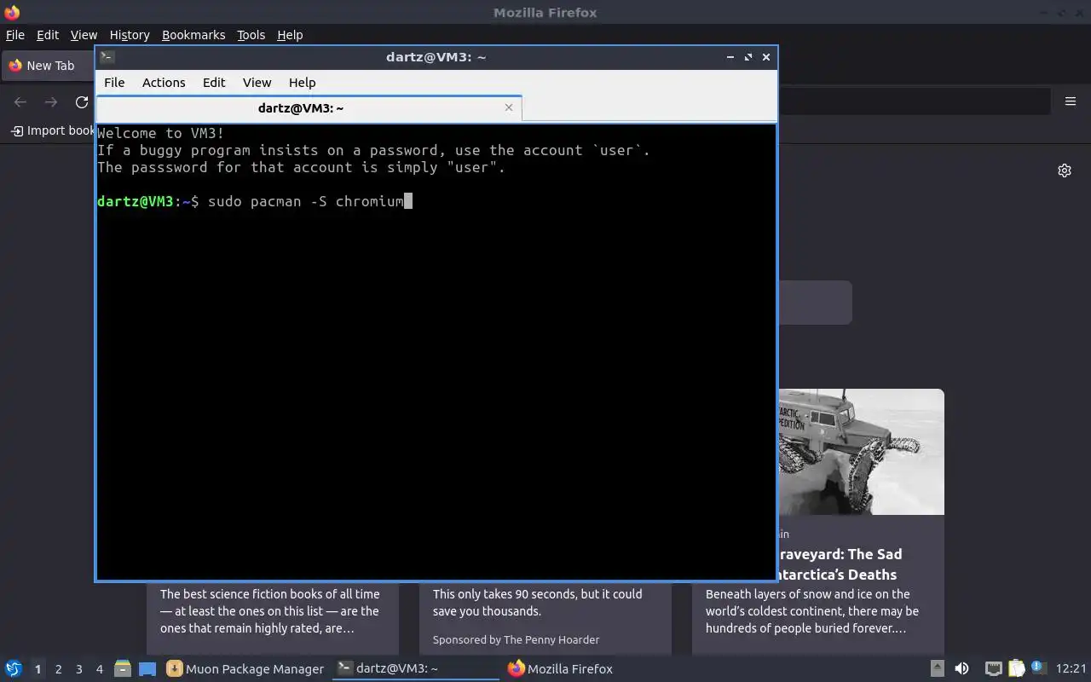Open the clipboard tray icon

pyautogui.click(x=1016, y=669)
